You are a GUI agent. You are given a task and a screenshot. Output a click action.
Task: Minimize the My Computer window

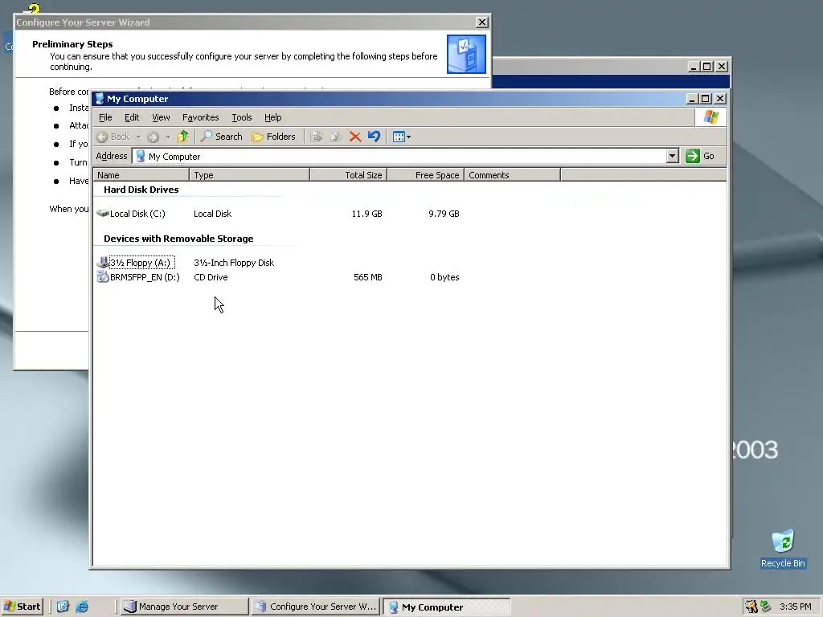[x=692, y=99]
